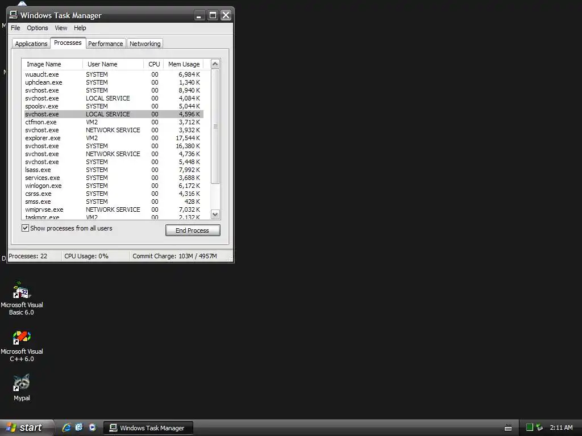Switch to the Networking tab
The image size is (582, 436).
coord(145,44)
